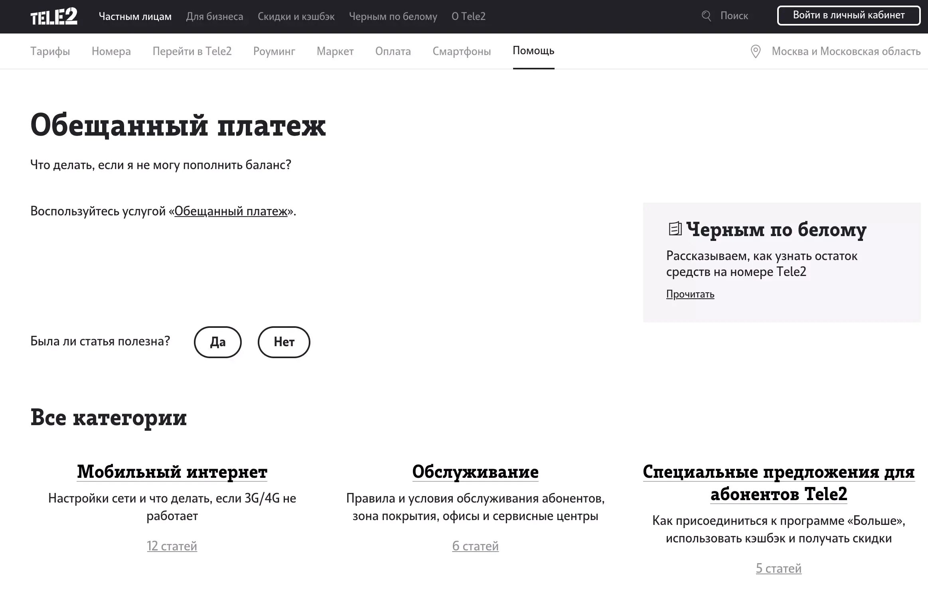The height and width of the screenshot is (615, 928).
Task: Open the Для бизнеса section
Action: pos(215,16)
